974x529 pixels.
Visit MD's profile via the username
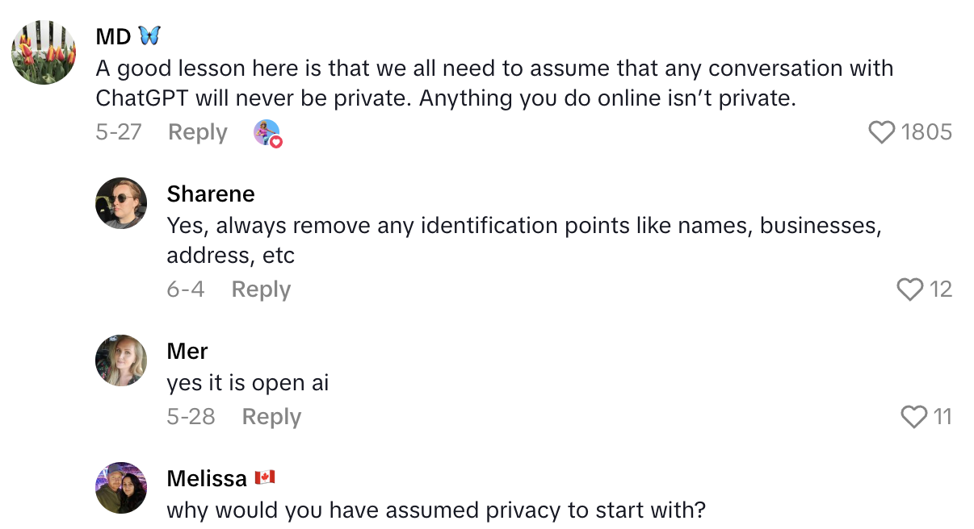[113, 36]
